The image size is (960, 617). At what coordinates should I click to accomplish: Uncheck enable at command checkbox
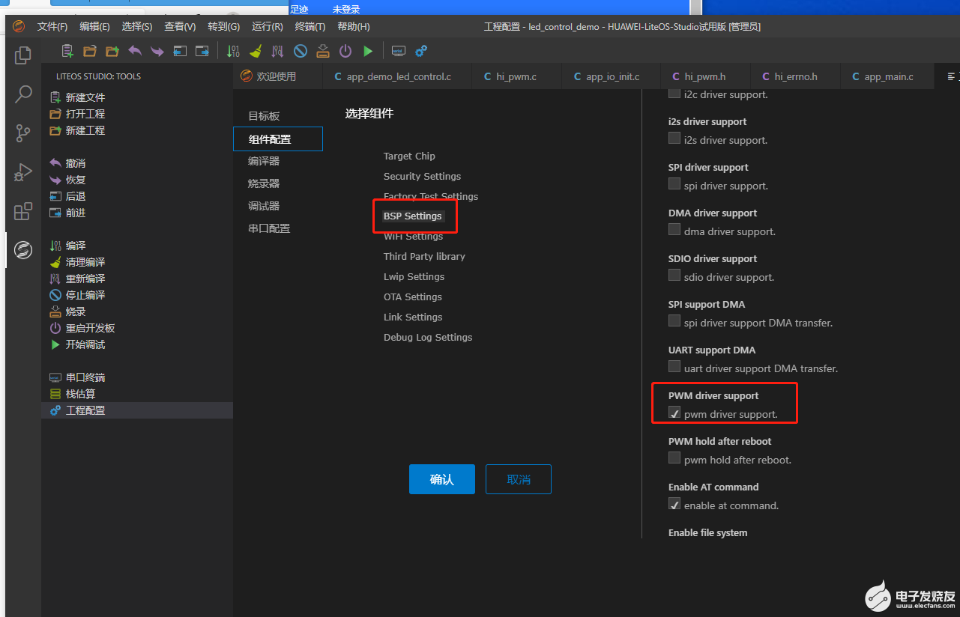pyautogui.click(x=674, y=504)
